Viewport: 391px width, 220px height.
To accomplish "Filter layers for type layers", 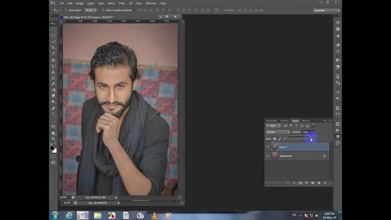I will click(x=296, y=126).
